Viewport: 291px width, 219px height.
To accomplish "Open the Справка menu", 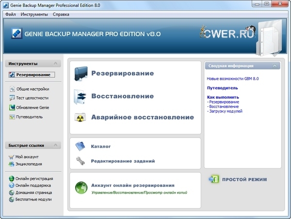I will pyautogui.click(x=61, y=14).
